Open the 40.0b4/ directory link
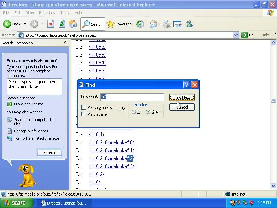 (97, 63)
